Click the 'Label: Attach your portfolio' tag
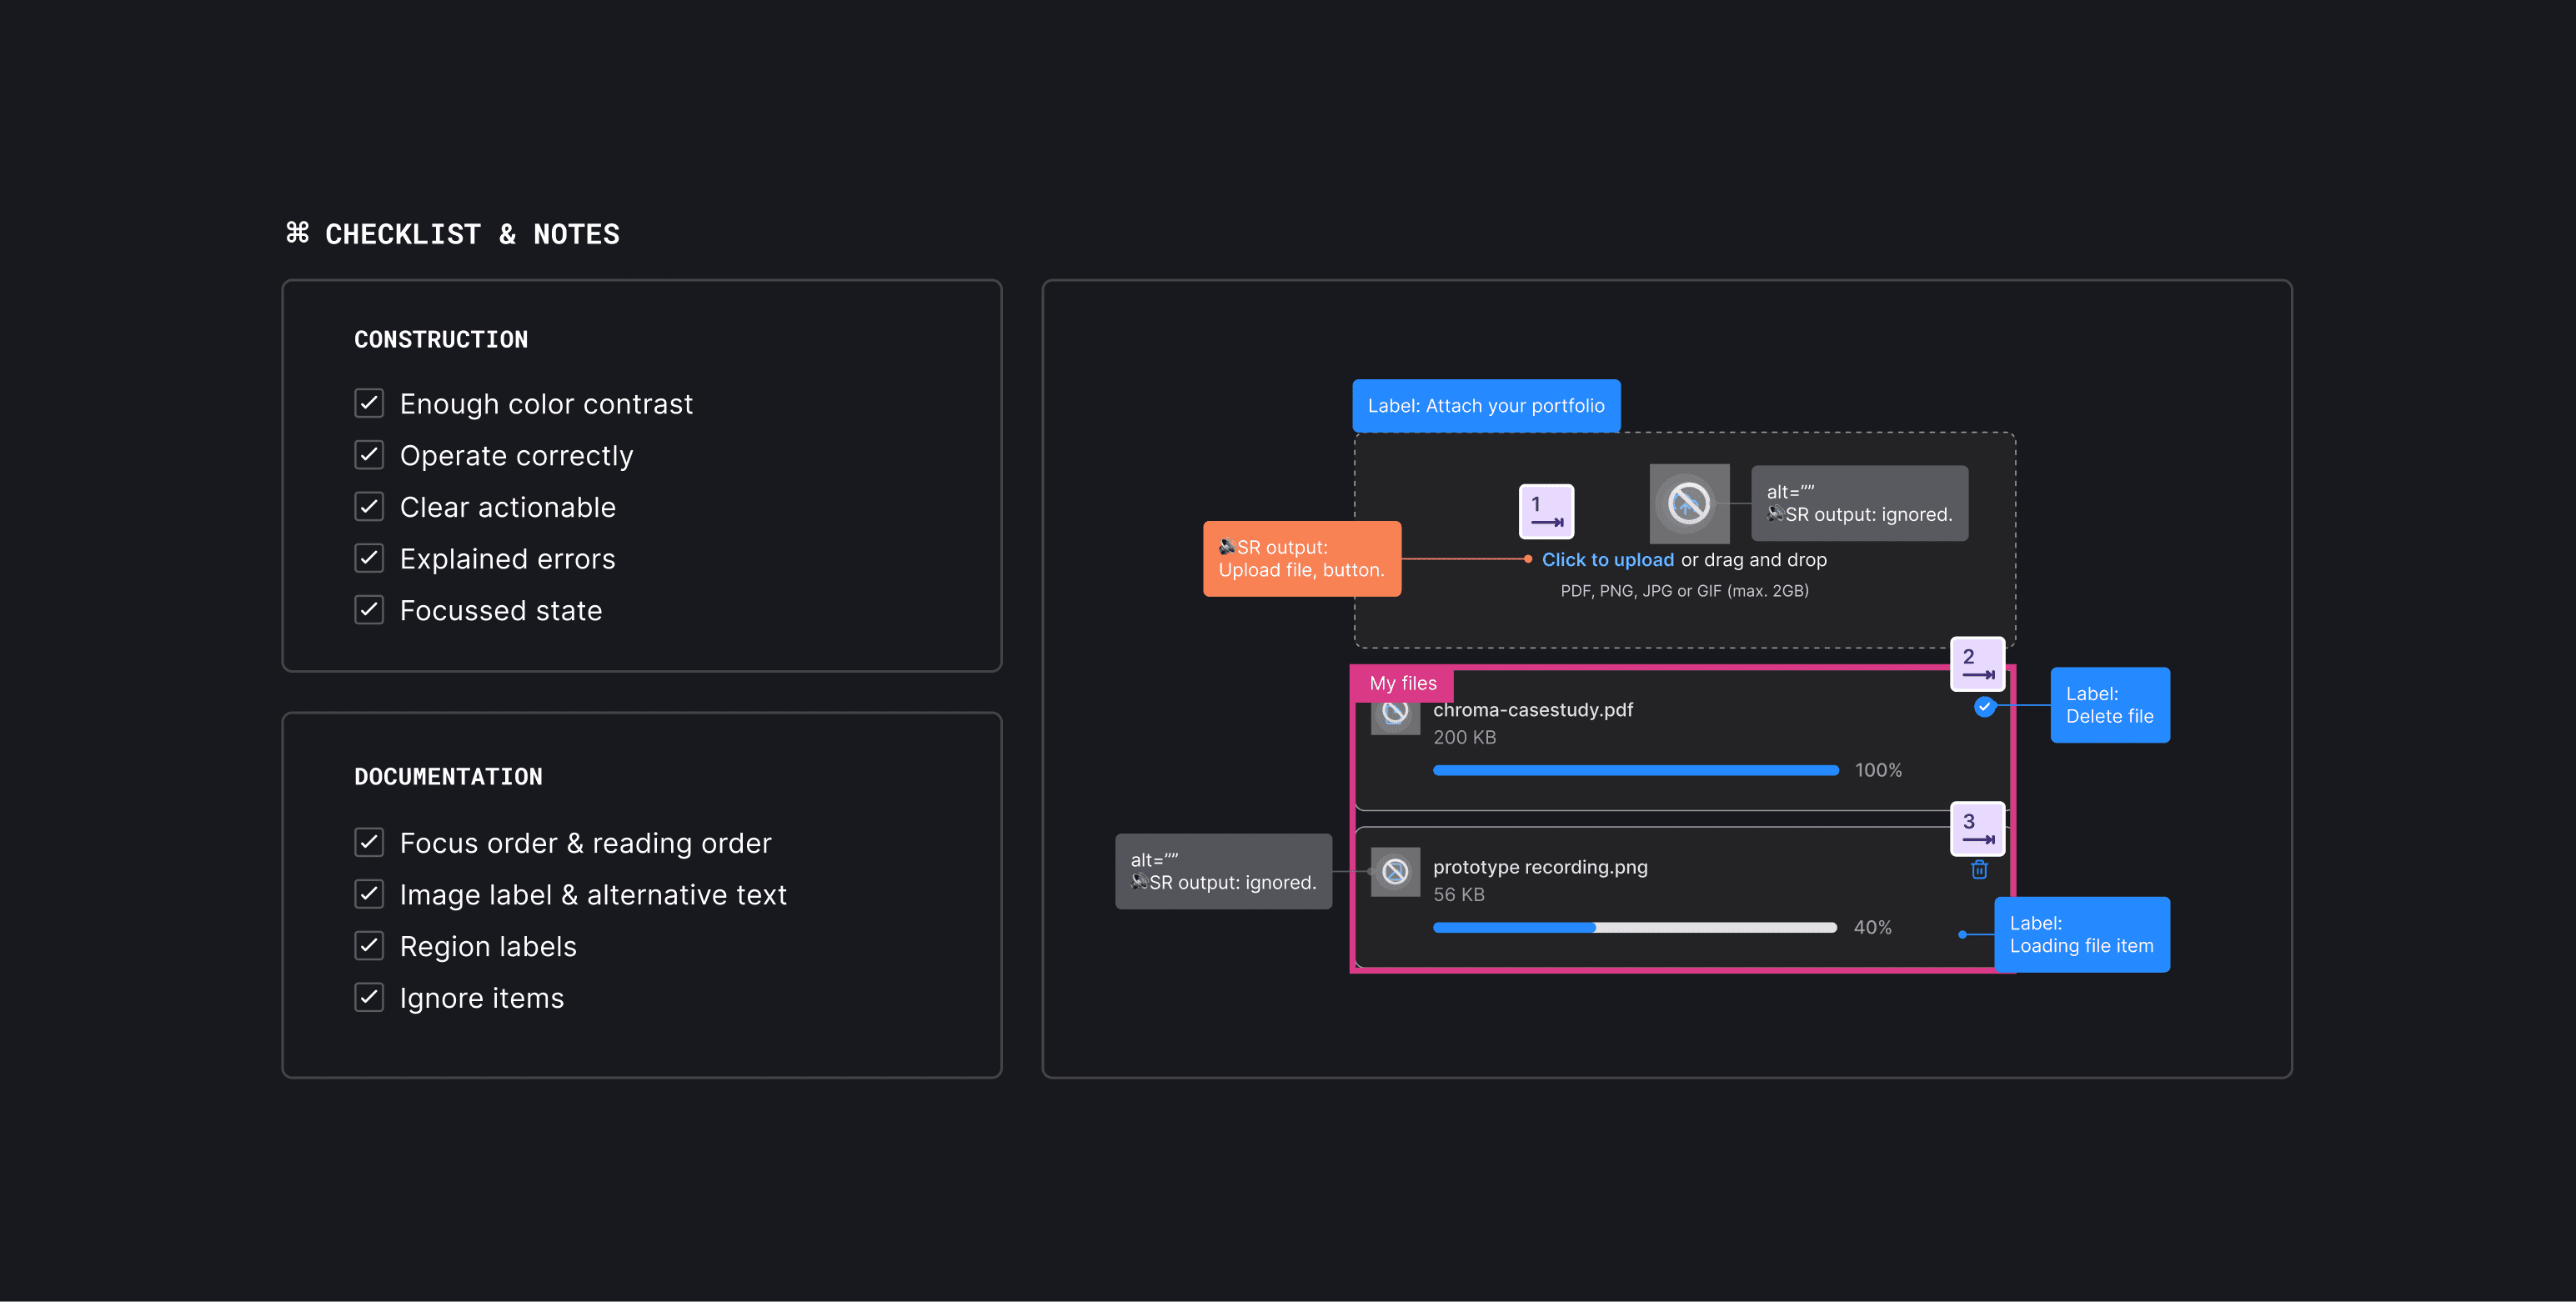Viewport: 2576px width, 1302px height. [x=1486, y=406]
